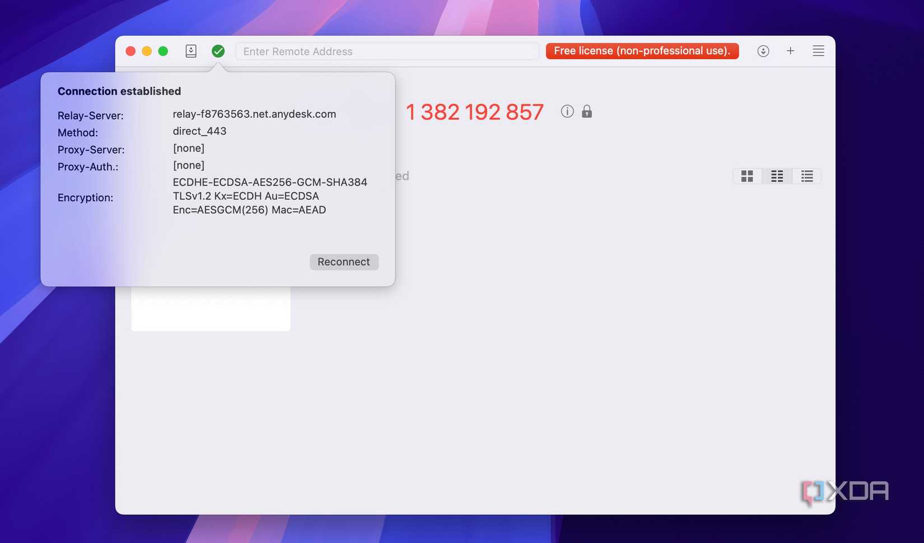Select the info icon next to the AnyDesk ID
Image resolution: width=924 pixels, height=543 pixels.
tap(567, 111)
